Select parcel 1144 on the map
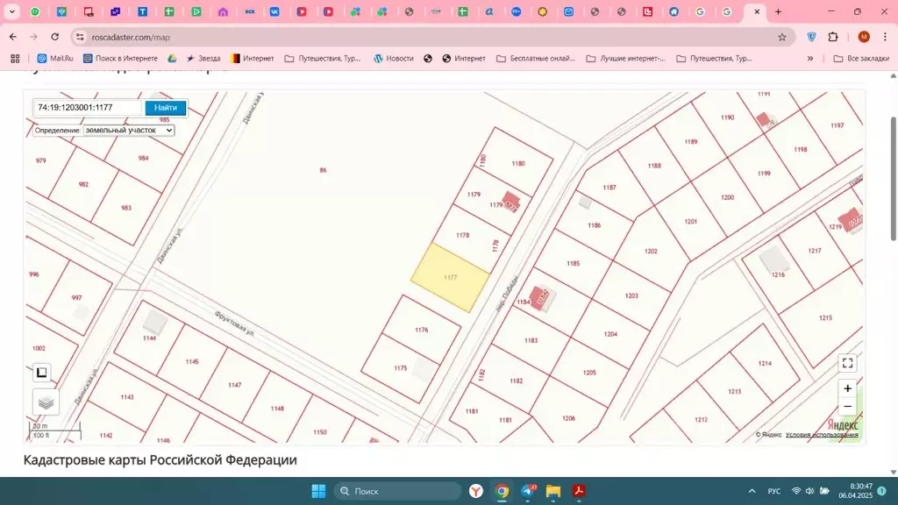The image size is (898, 505). 149,338
